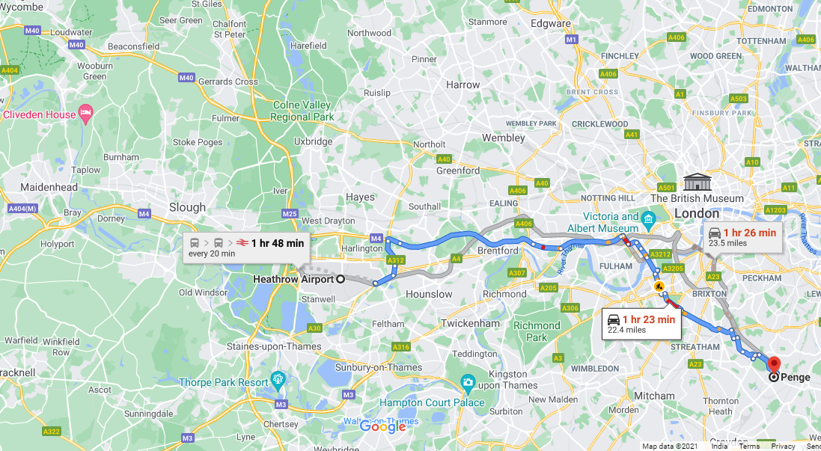Select the Hampton Court Palace camera icon
The height and width of the screenshot is (451, 821).
coord(468,384)
